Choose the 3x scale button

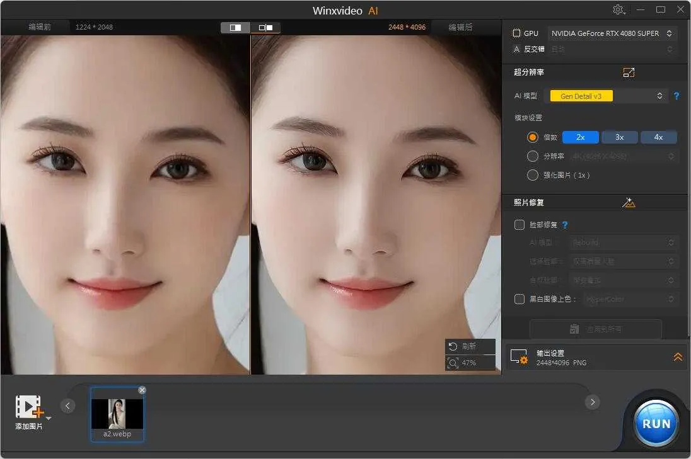click(x=619, y=137)
